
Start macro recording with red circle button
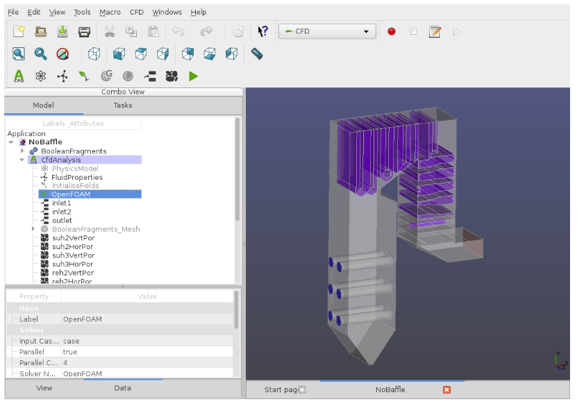click(392, 31)
